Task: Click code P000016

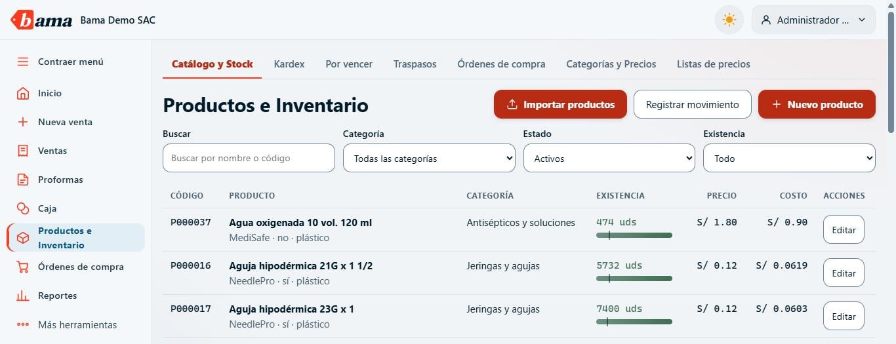Action: pyautogui.click(x=191, y=265)
